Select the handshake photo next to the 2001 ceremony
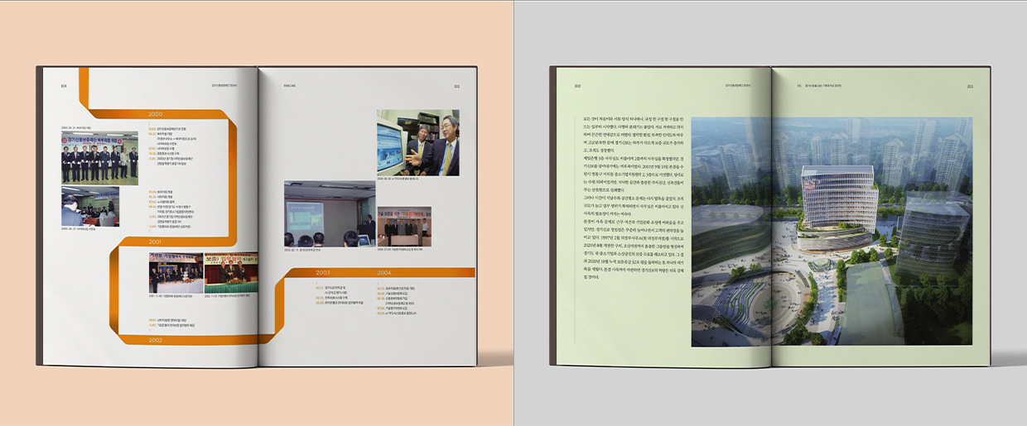 tap(231, 273)
